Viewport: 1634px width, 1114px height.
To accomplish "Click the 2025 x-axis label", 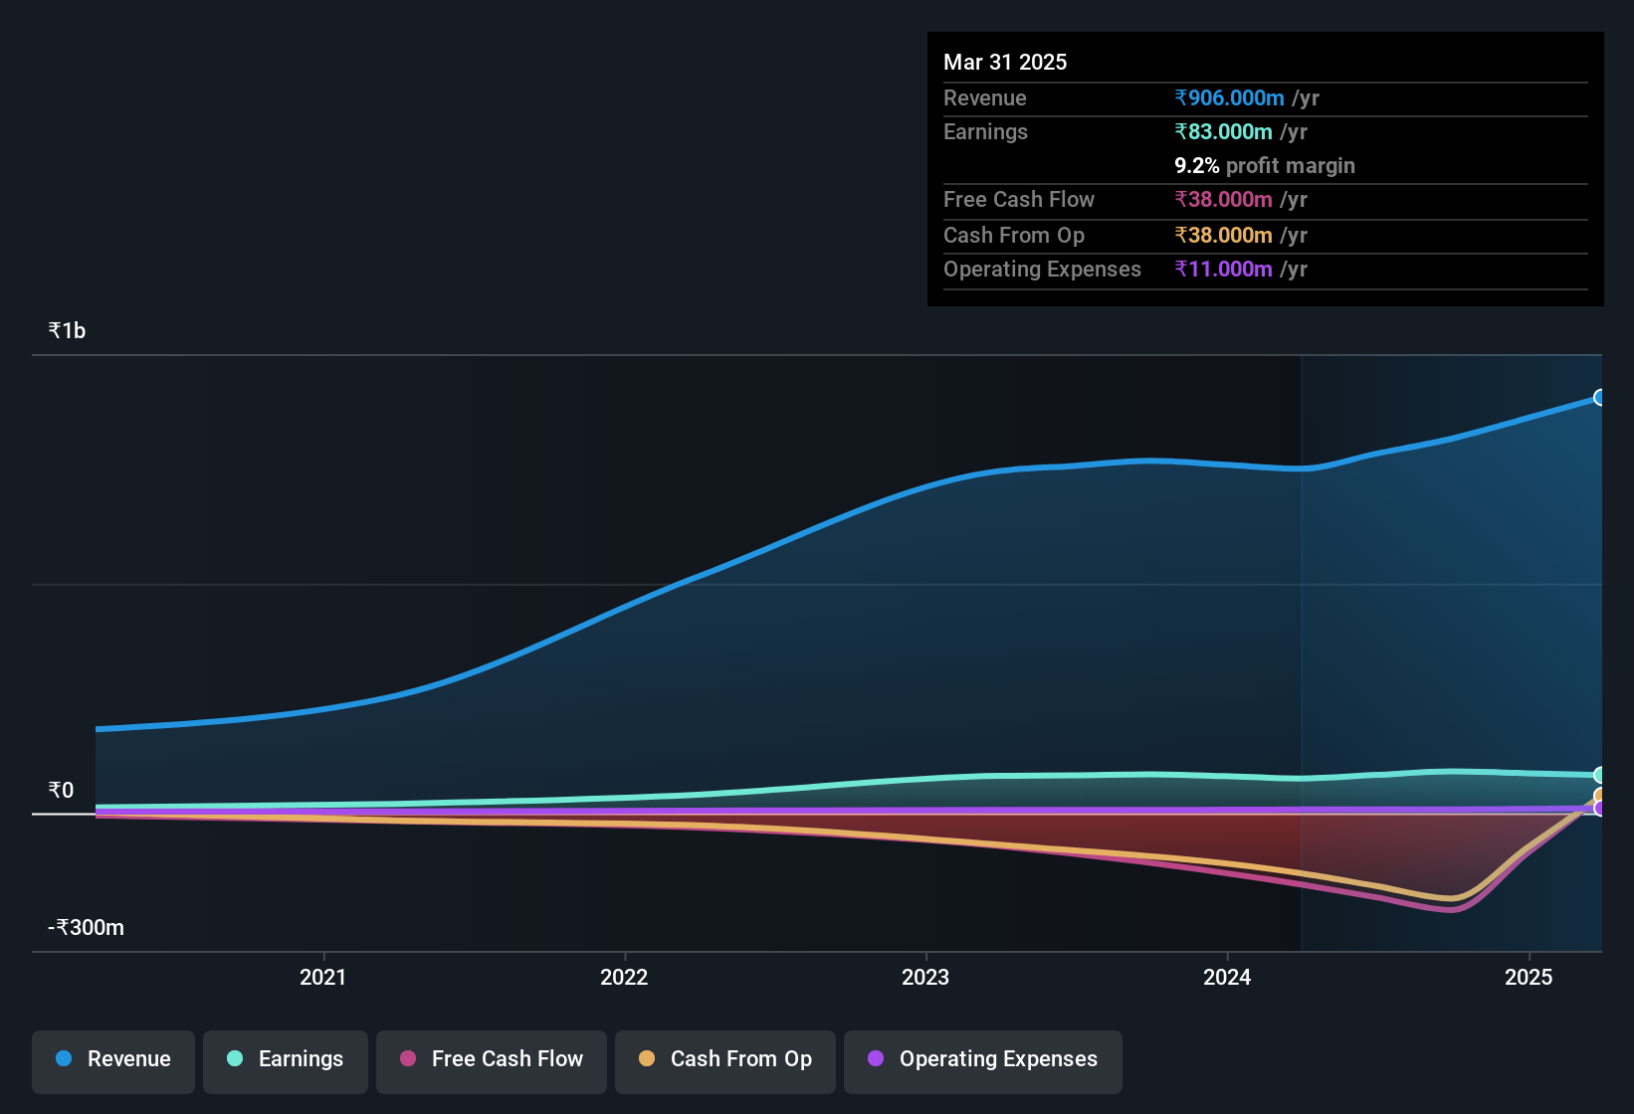I will (1529, 977).
